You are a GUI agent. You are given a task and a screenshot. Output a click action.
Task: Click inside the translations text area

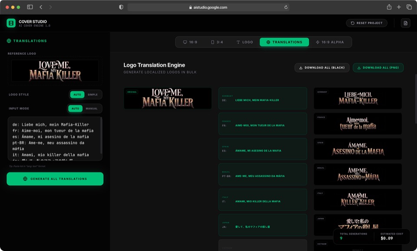point(54,138)
